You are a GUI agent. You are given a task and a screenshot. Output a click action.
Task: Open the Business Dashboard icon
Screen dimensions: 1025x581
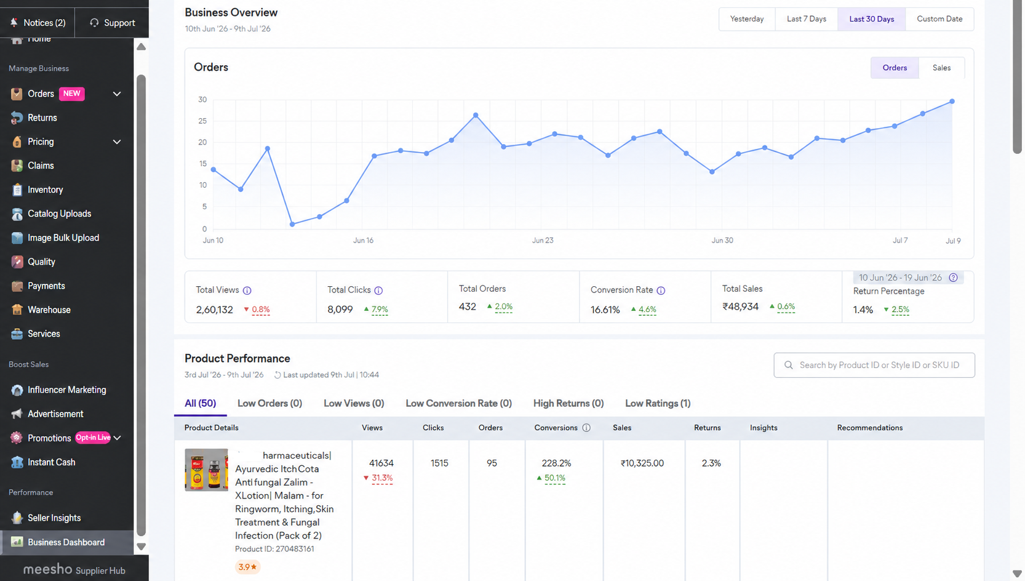17,542
